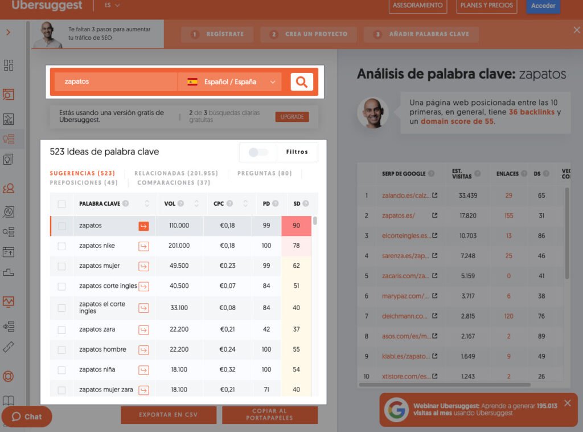Open the knowledge book sidebar icon

(9, 401)
